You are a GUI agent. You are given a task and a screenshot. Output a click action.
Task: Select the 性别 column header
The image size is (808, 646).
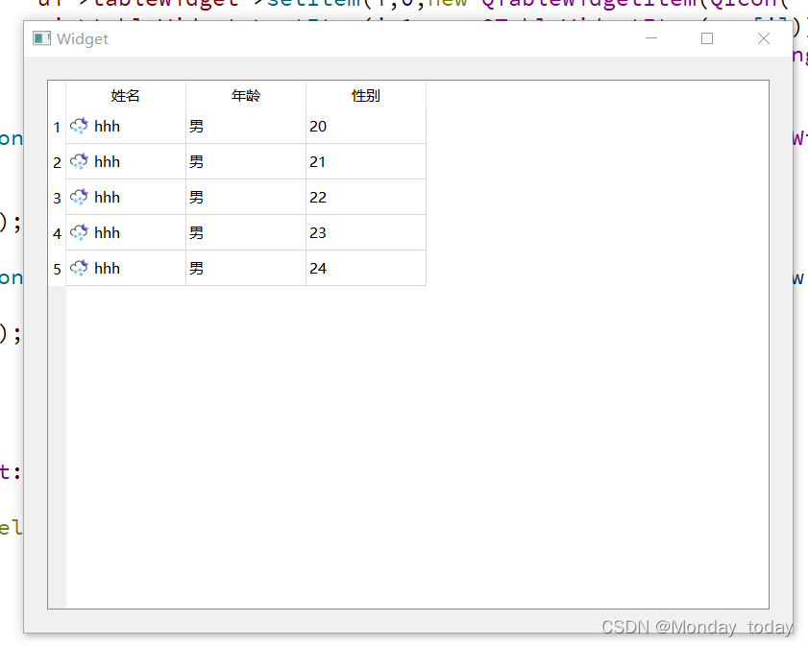coord(365,95)
